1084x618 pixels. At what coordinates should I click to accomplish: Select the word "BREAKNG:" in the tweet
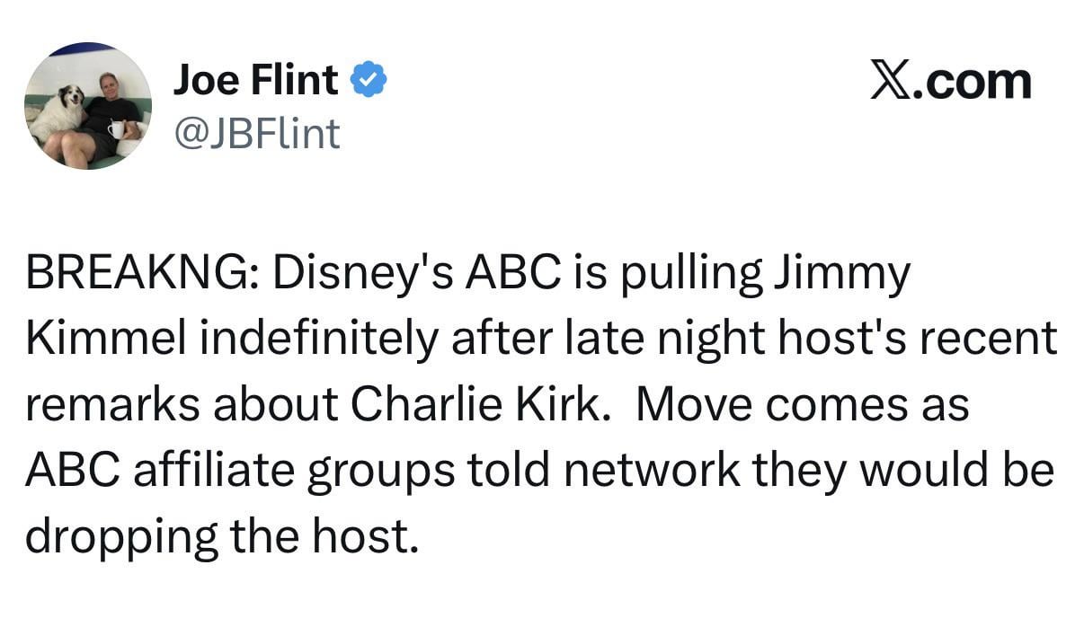(142, 274)
